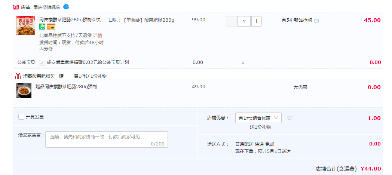The height and width of the screenshot is (175, 392).
Task: Click the 【单盒装】酸菜肥肠280g flavor text
Action: point(148,20)
